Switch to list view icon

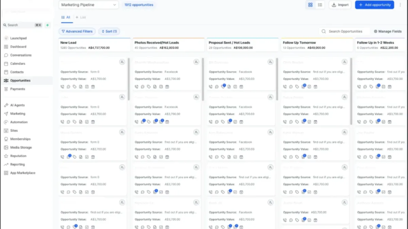320,5
